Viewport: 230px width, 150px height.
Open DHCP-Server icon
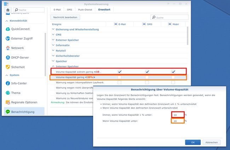(x=8, y=57)
